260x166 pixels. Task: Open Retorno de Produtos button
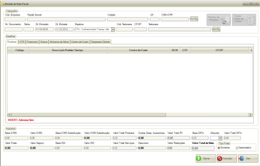(x=218, y=20)
